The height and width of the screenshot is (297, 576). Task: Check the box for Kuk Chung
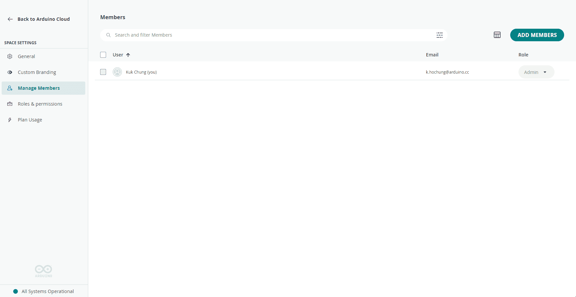tap(103, 72)
